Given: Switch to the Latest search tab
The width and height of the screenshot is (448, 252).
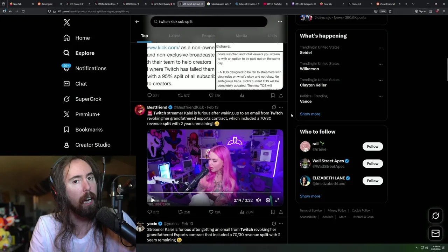Looking at the screenshot, I should tap(175, 36).
